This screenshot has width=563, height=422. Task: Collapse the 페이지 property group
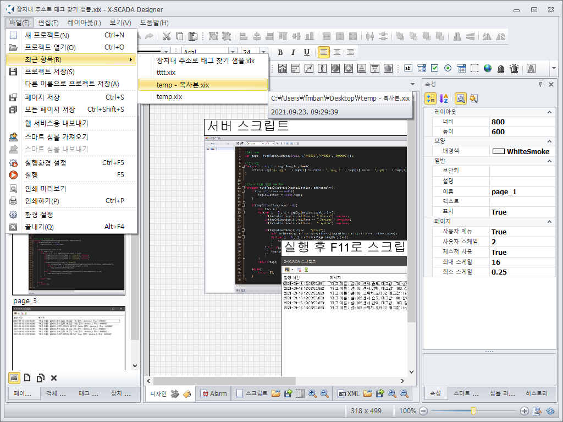click(549, 222)
